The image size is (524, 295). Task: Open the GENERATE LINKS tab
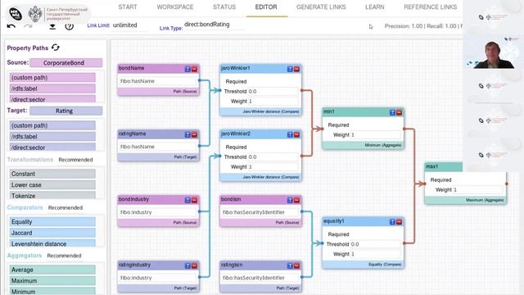321,7
